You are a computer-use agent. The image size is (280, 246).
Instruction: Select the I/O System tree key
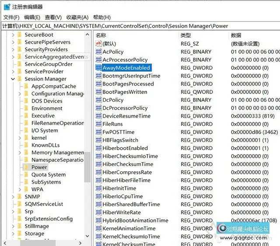(45, 130)
